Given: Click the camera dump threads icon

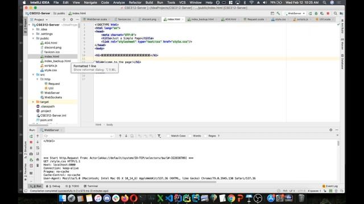Looking at the screenshot, I should pos(31,154).
